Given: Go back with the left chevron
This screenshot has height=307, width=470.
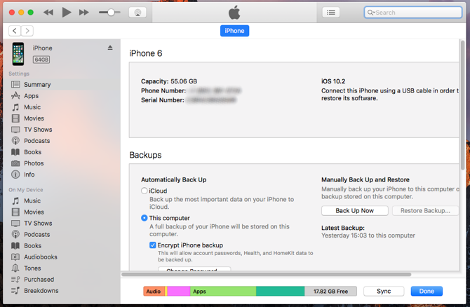Looking at the screenshot, I should pyautogui.click(x=15, y=31).
